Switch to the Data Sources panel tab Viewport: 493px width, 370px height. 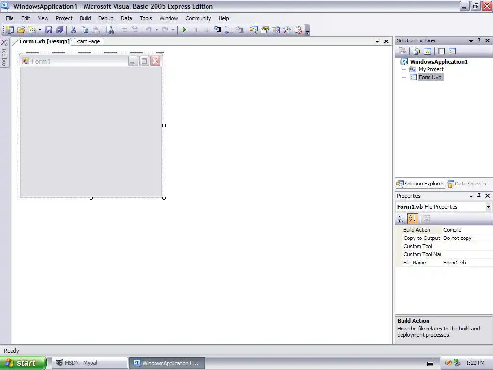tap(467, 184)
